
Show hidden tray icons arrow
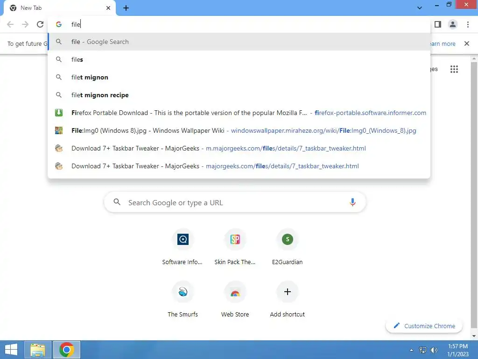click(x=412, y=350)
